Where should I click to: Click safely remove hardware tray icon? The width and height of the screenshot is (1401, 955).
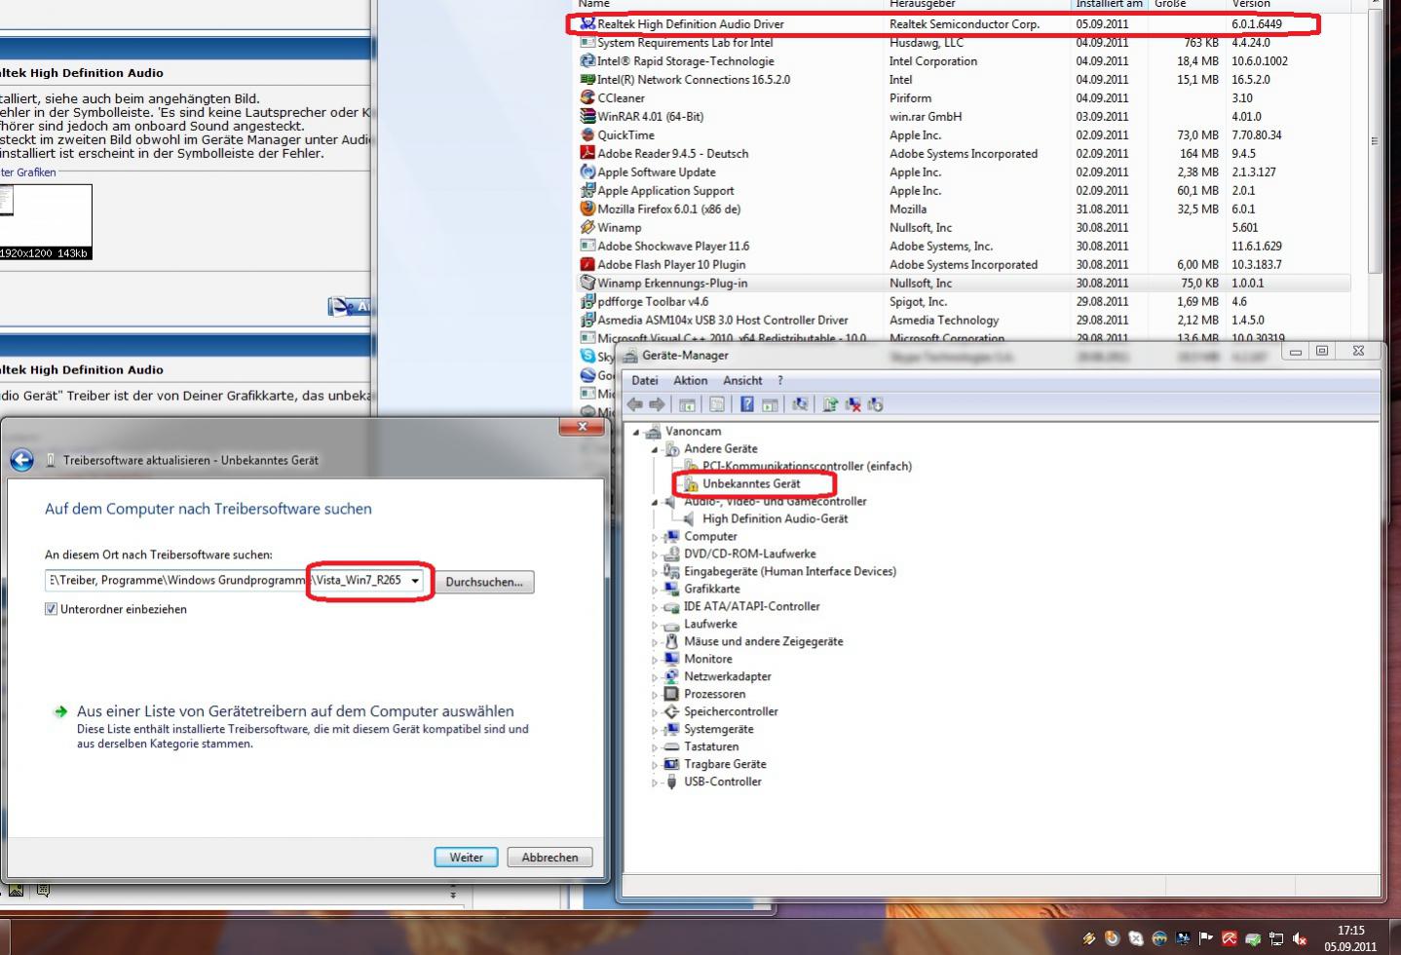(1253, 938)
